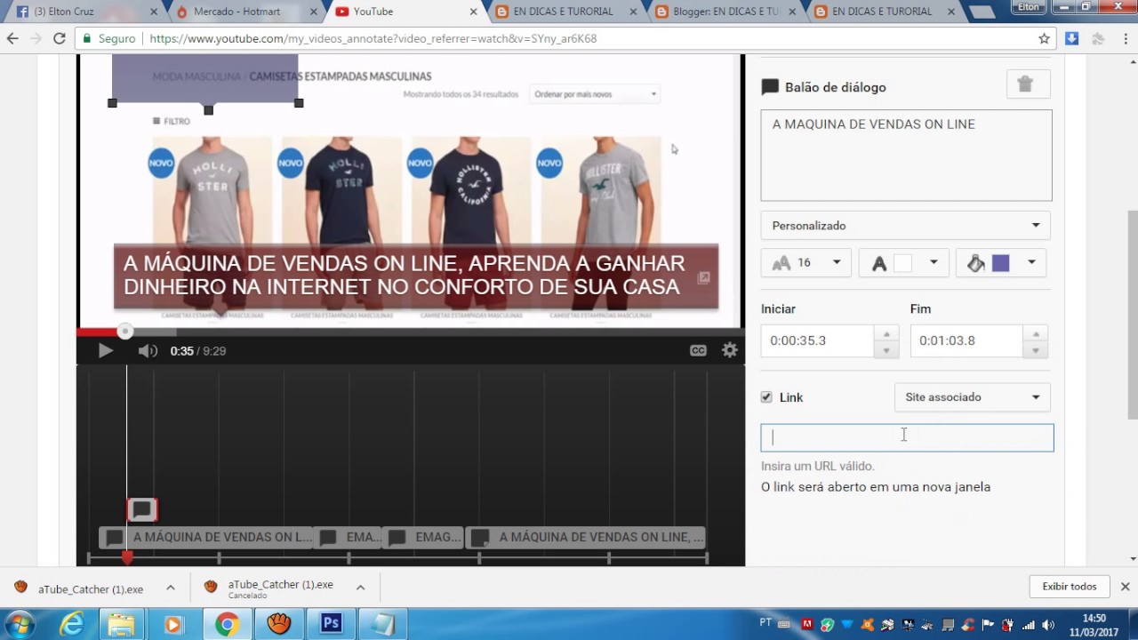1138x640 pixels.
Task: Mute video with the speaker icon
Action: pyautogui.click(x=148, y=351)
